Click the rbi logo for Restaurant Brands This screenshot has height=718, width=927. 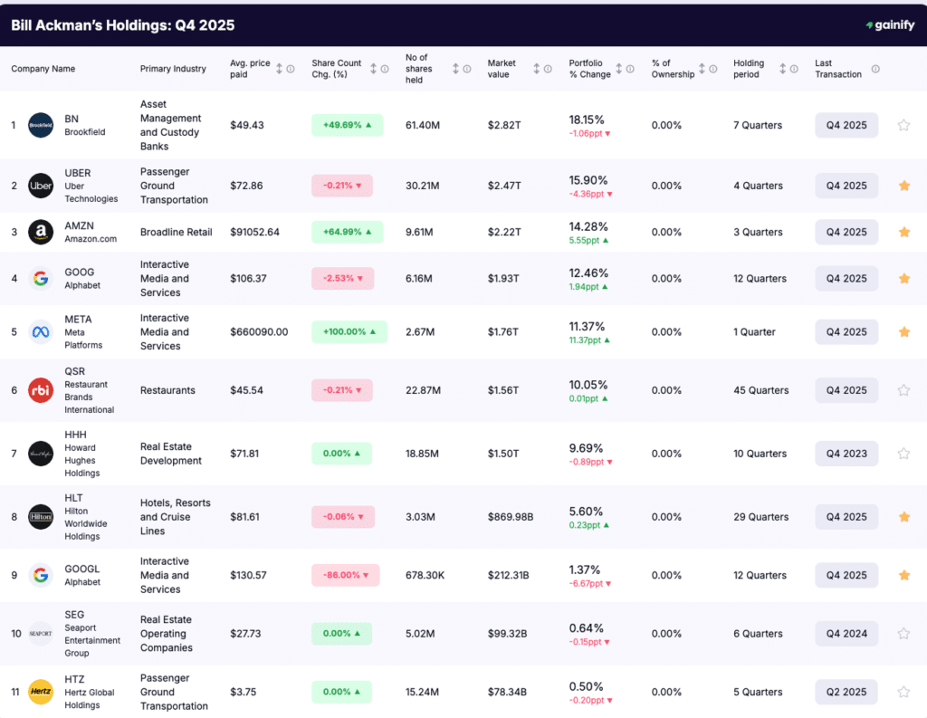[x=40, y=390]
